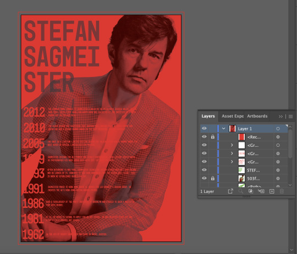The height and width of the screenshot is (254, 297).
Task: Click Collect for Export icon in Layers footer
Action: [230, 191]
